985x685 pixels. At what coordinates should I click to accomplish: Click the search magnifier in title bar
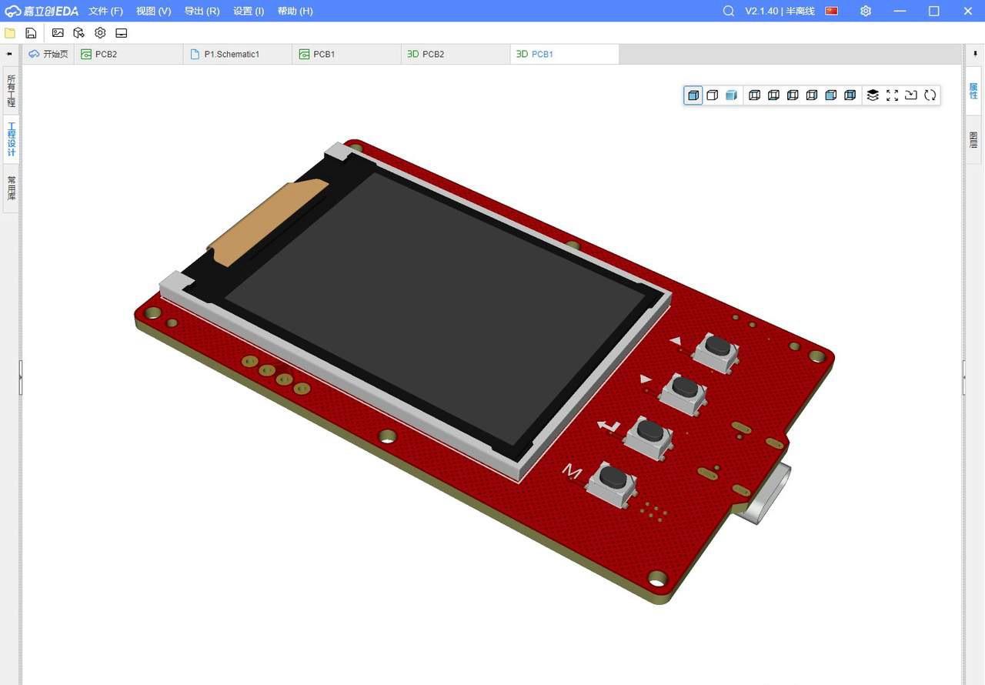point(728,11)
